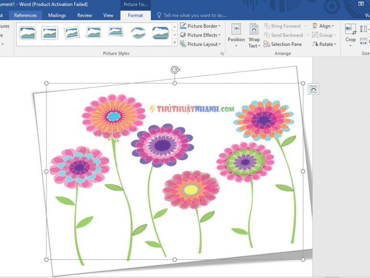Switch to the Mailings tab
The width and height of the screenshot is (370, 278).
[57, 15]
